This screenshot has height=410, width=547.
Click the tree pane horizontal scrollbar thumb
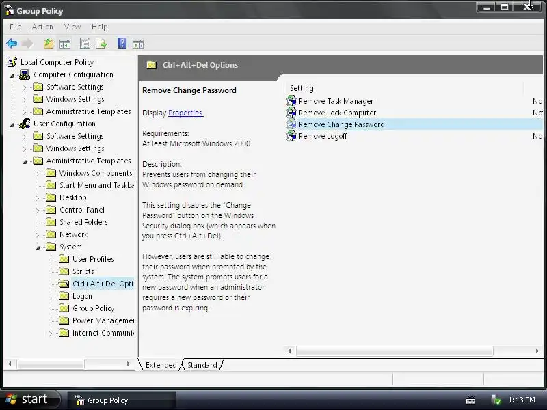(x=51, y=364)
